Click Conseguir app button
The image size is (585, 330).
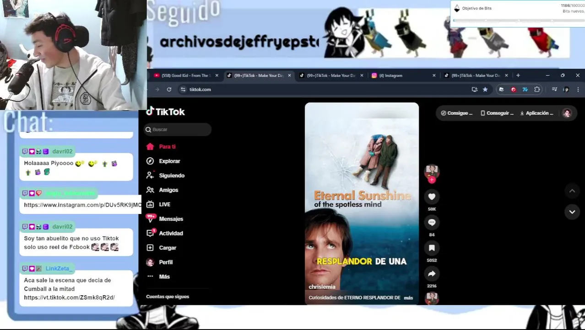point(497,113)
